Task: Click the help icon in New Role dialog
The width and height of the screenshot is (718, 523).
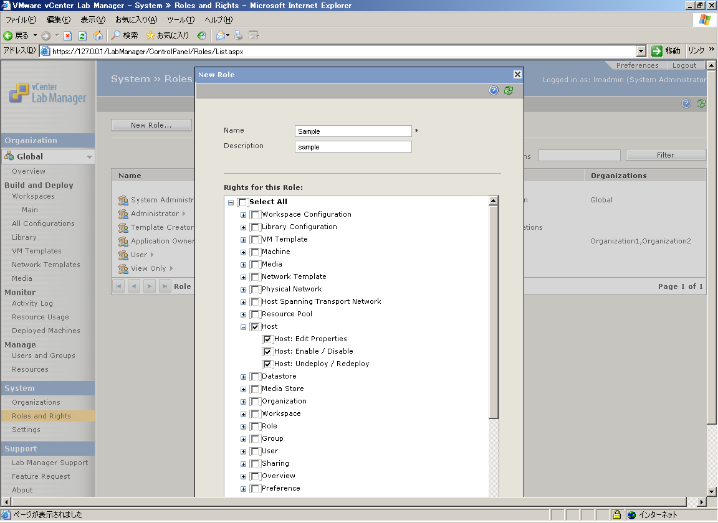Action: coord(494,91)
